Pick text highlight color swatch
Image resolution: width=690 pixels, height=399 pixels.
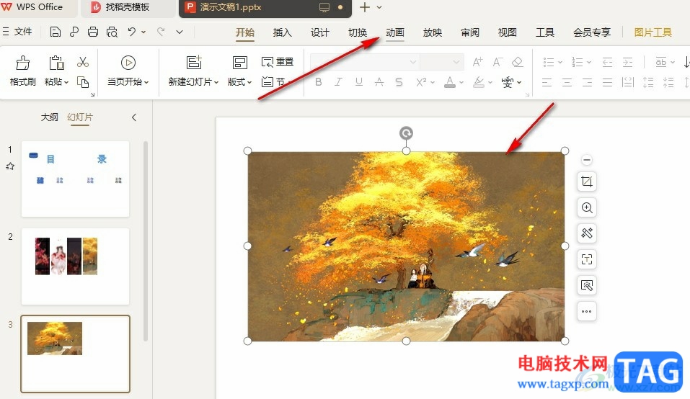(x=479, y=82)
